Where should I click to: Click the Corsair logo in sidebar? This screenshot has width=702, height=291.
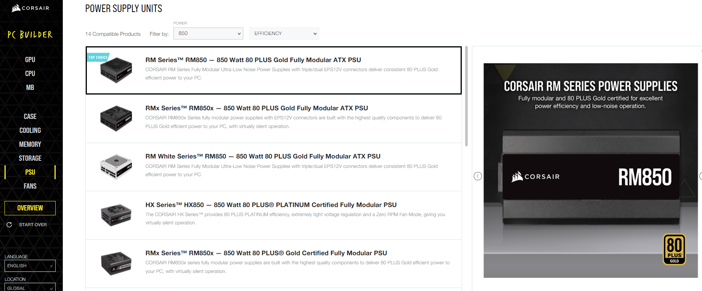30,8
